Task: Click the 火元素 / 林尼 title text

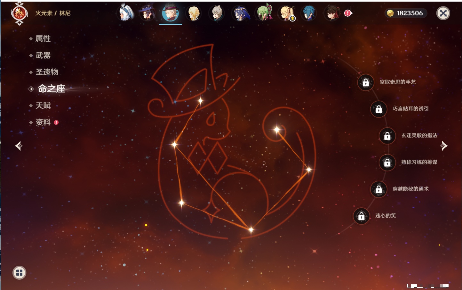Action: [53, 13]
